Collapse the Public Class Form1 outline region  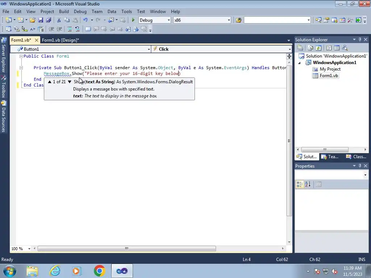coord(21,56)
